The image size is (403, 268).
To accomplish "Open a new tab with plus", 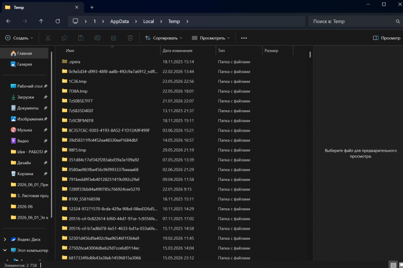I will coord(92,7).
